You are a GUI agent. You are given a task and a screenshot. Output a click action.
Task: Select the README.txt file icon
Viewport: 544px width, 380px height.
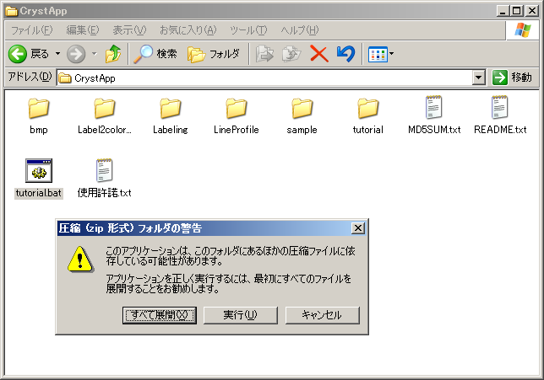[500, 108]
